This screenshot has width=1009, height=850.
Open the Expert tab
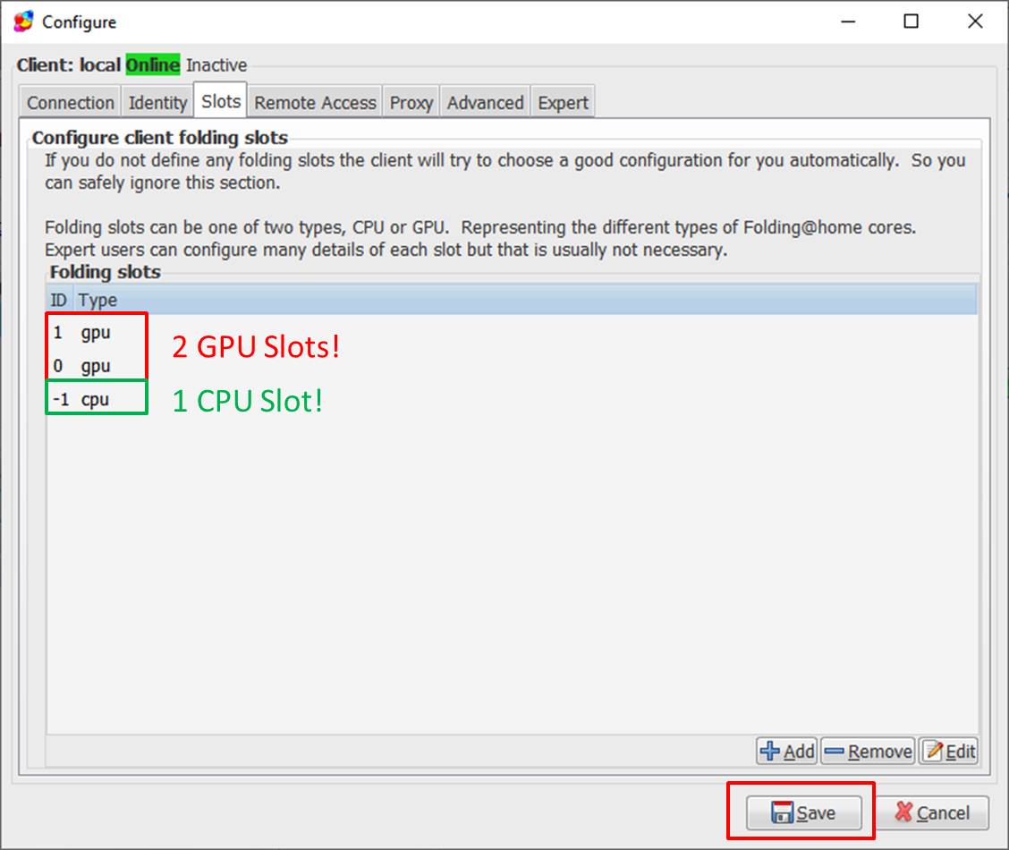[562, 102]
